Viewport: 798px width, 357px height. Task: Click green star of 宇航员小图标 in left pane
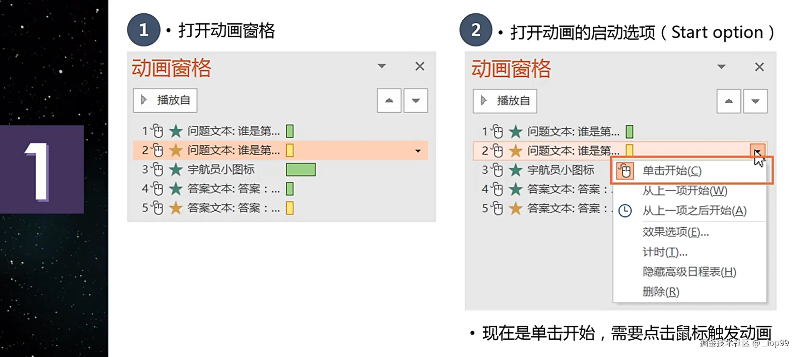176,170
